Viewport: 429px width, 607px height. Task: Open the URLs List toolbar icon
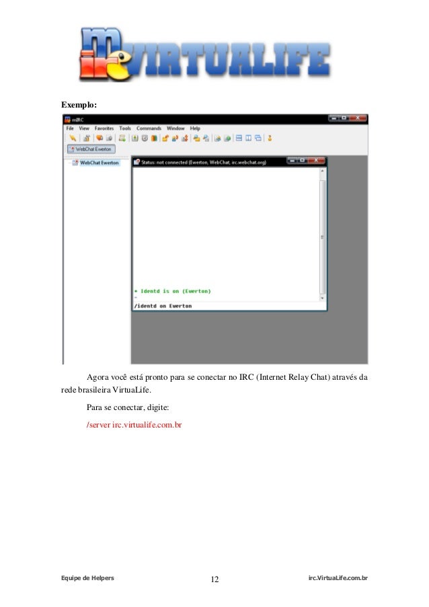point(228,138)
